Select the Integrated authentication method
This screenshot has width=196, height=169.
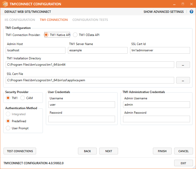(x=8, y=114)
